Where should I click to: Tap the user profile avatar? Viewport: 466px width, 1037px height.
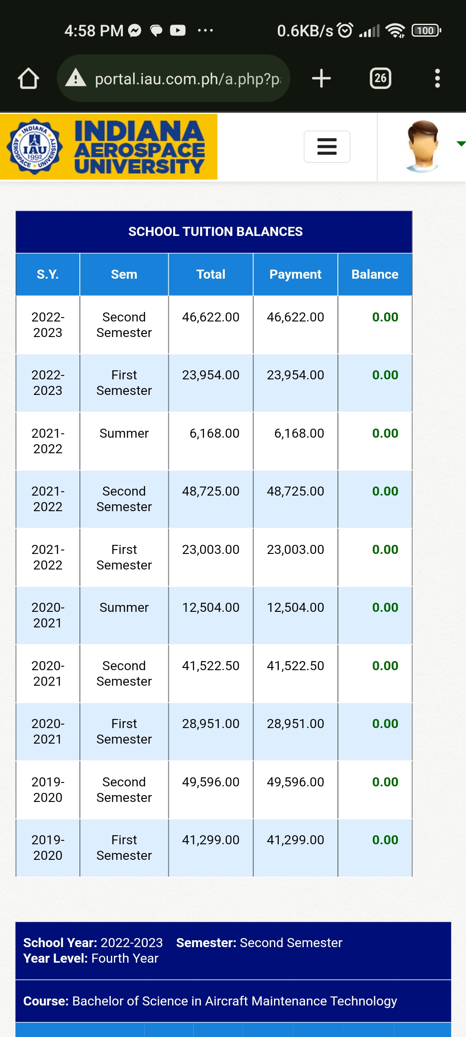pos(422,146)
